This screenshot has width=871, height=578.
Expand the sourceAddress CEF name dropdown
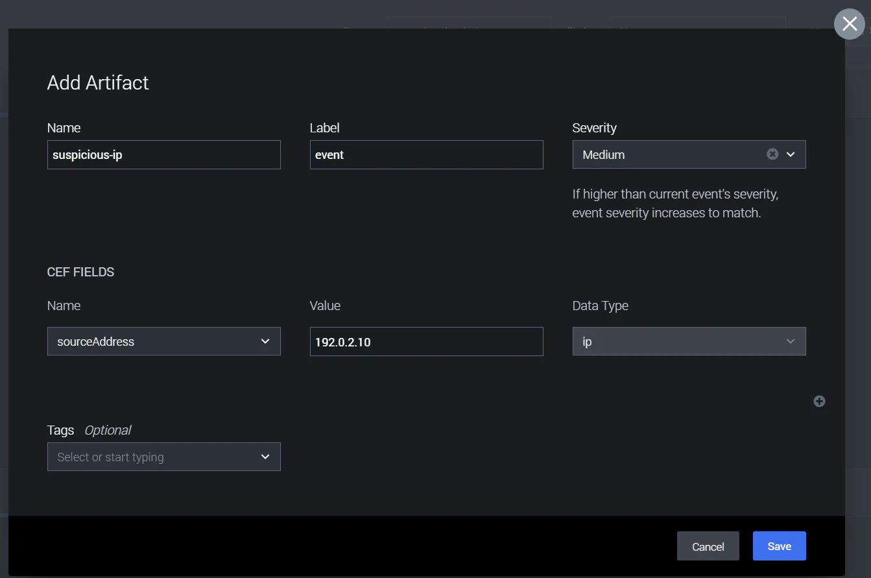[x=164, y=341]
